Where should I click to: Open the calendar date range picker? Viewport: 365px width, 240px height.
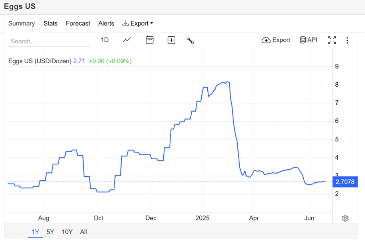point(150,40)
